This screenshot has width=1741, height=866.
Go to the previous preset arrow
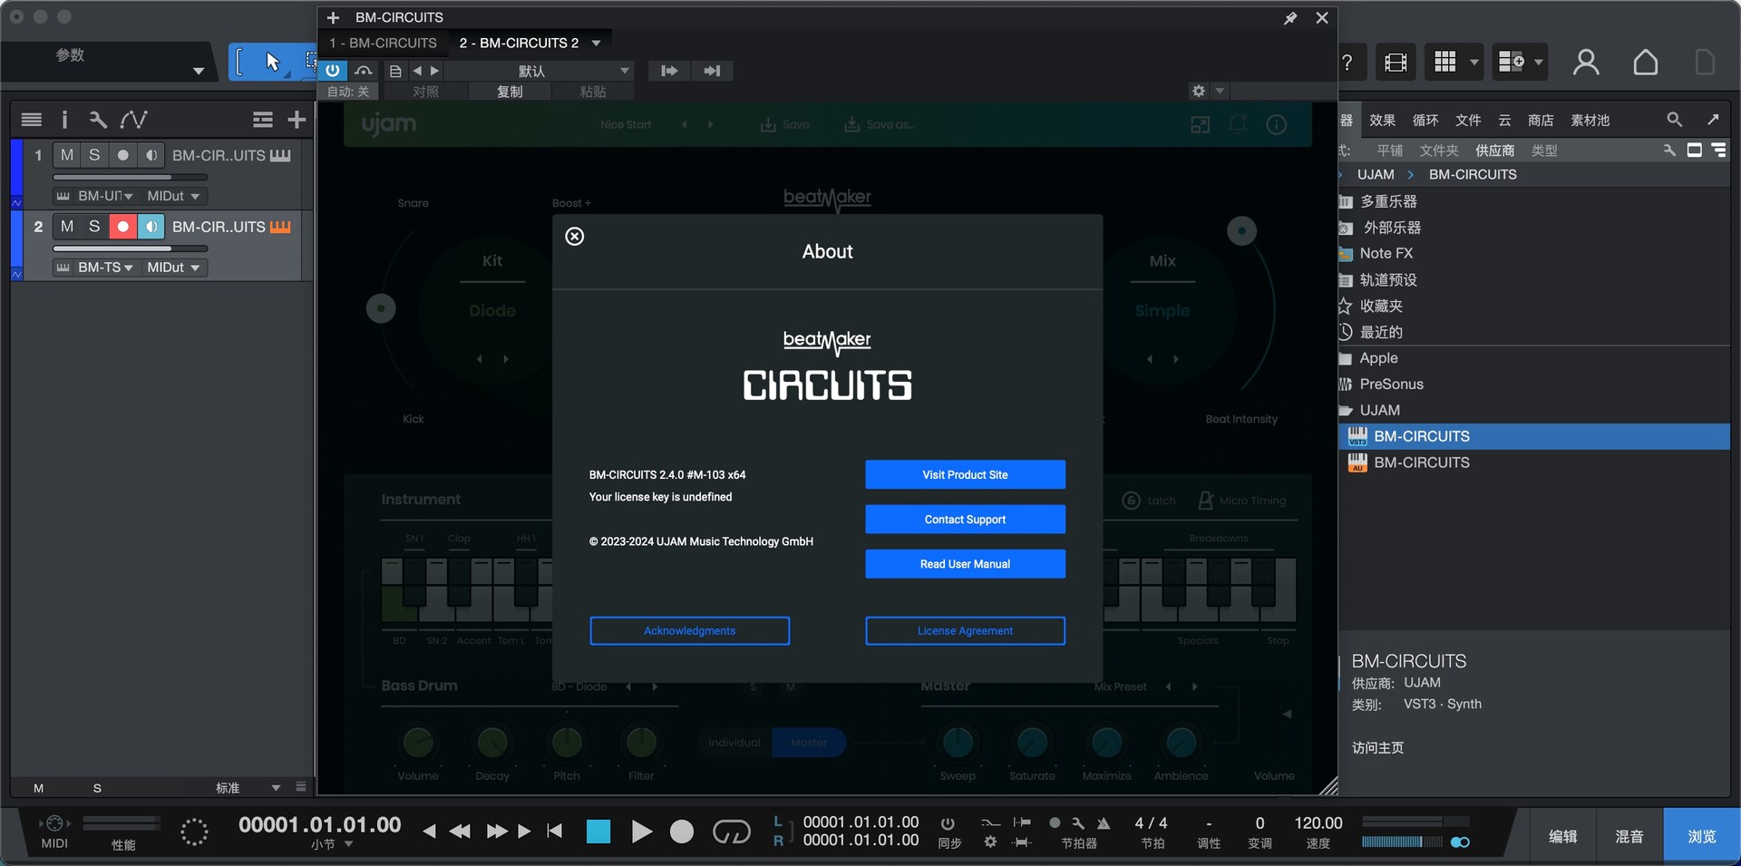417,71
